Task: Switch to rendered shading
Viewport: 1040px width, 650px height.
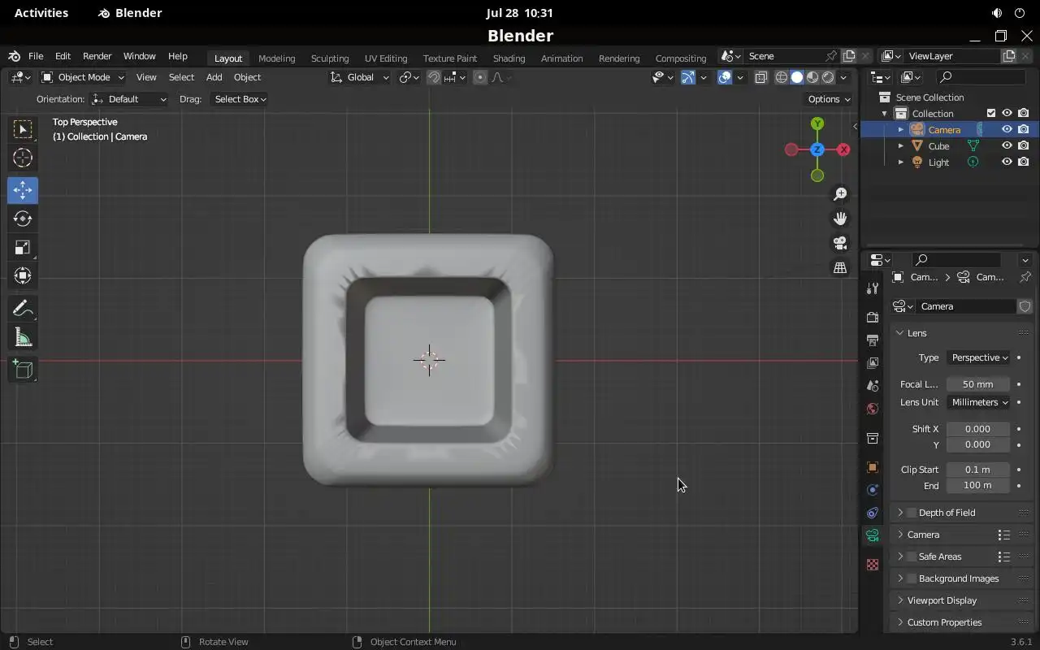Action: click(x=828, y=77)
